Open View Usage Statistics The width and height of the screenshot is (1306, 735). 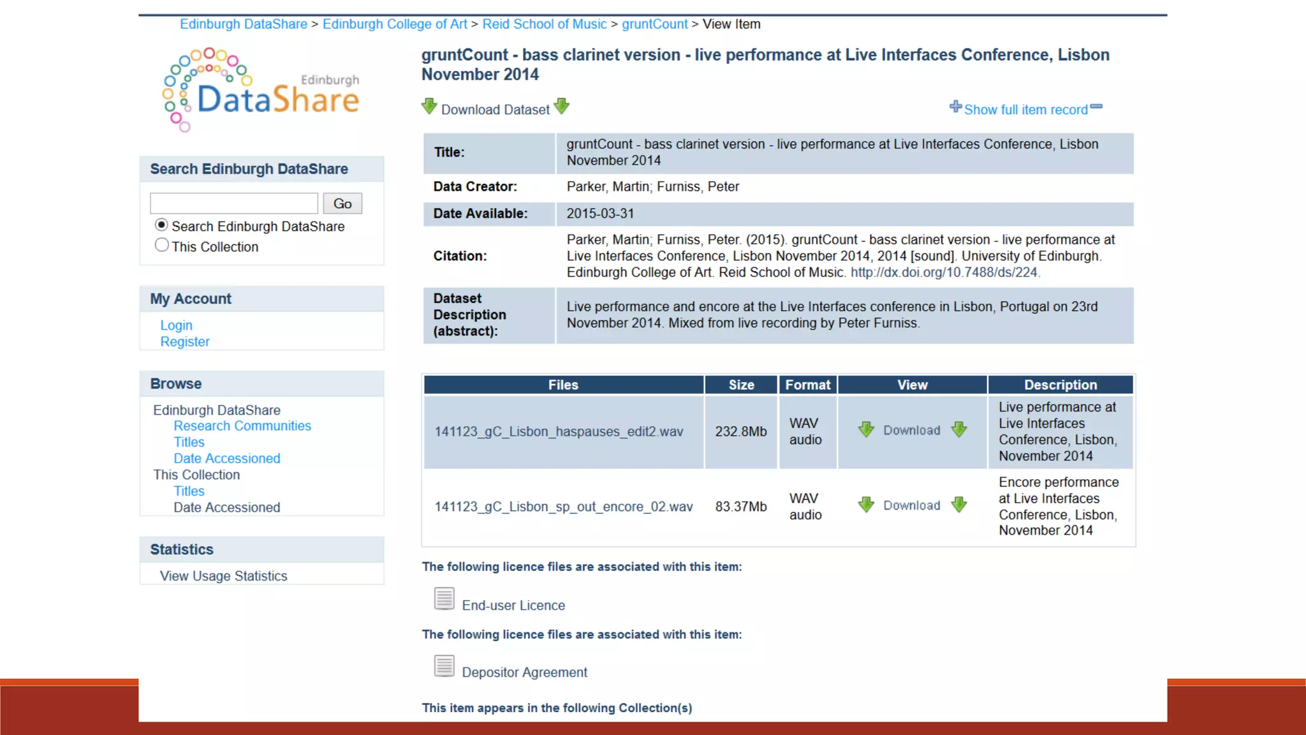tap(223, 576)
